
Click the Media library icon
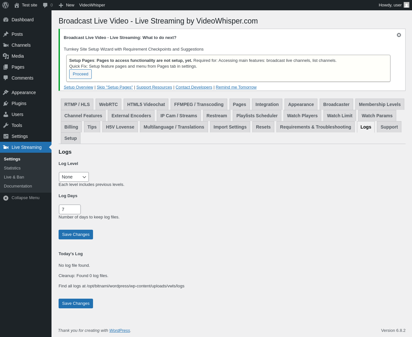[6, 56]
